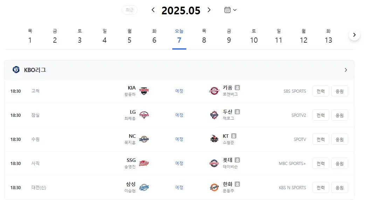
Task: Select date 12 월 tab
Action: (304, 36)
